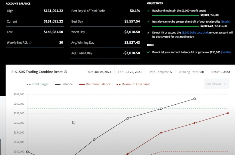Toggle the Profit Target series in chart legend
Image resolution: width=235 pixels, height=155 pixels.
[x=37, y=84]
